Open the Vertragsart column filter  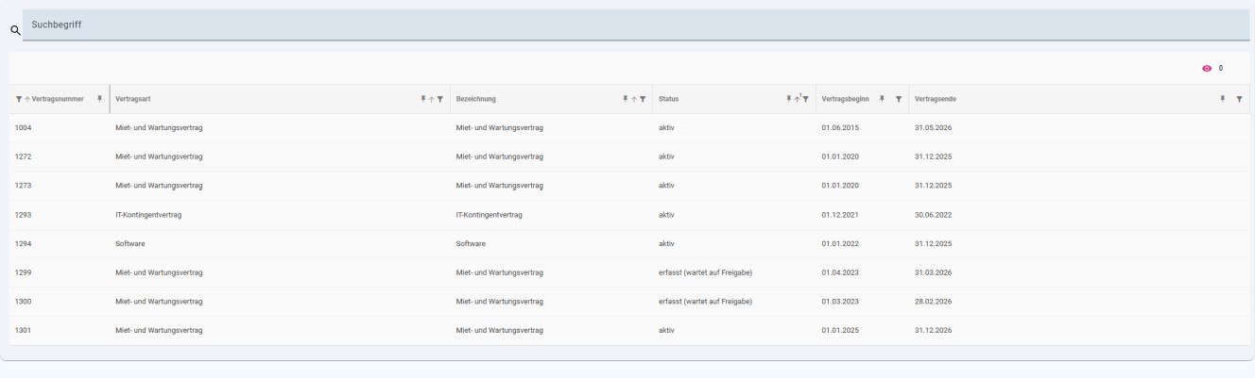pyautogui.click(x=440, y=99)
